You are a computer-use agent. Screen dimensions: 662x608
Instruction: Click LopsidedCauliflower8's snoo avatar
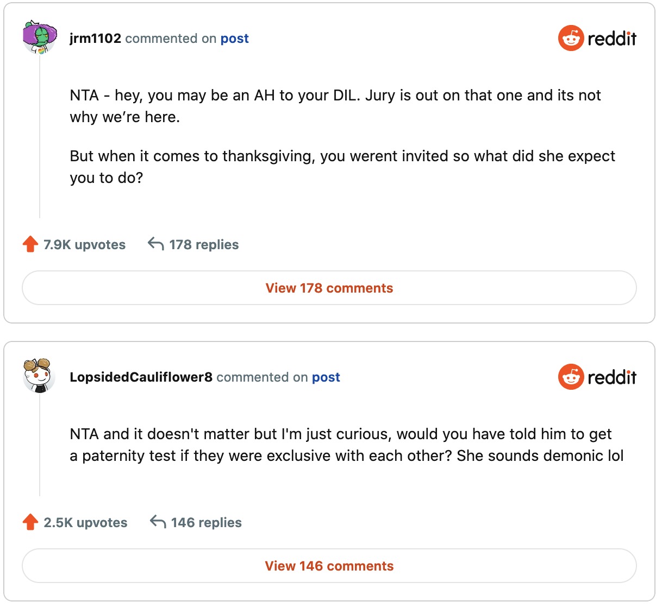point(39,376)
